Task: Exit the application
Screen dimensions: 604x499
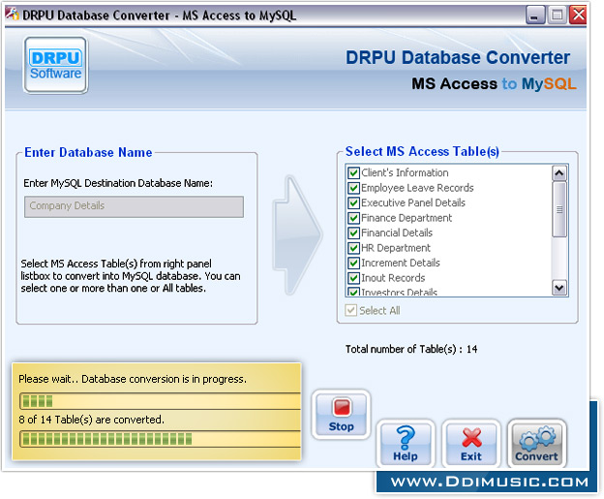Action: (471, 444)
